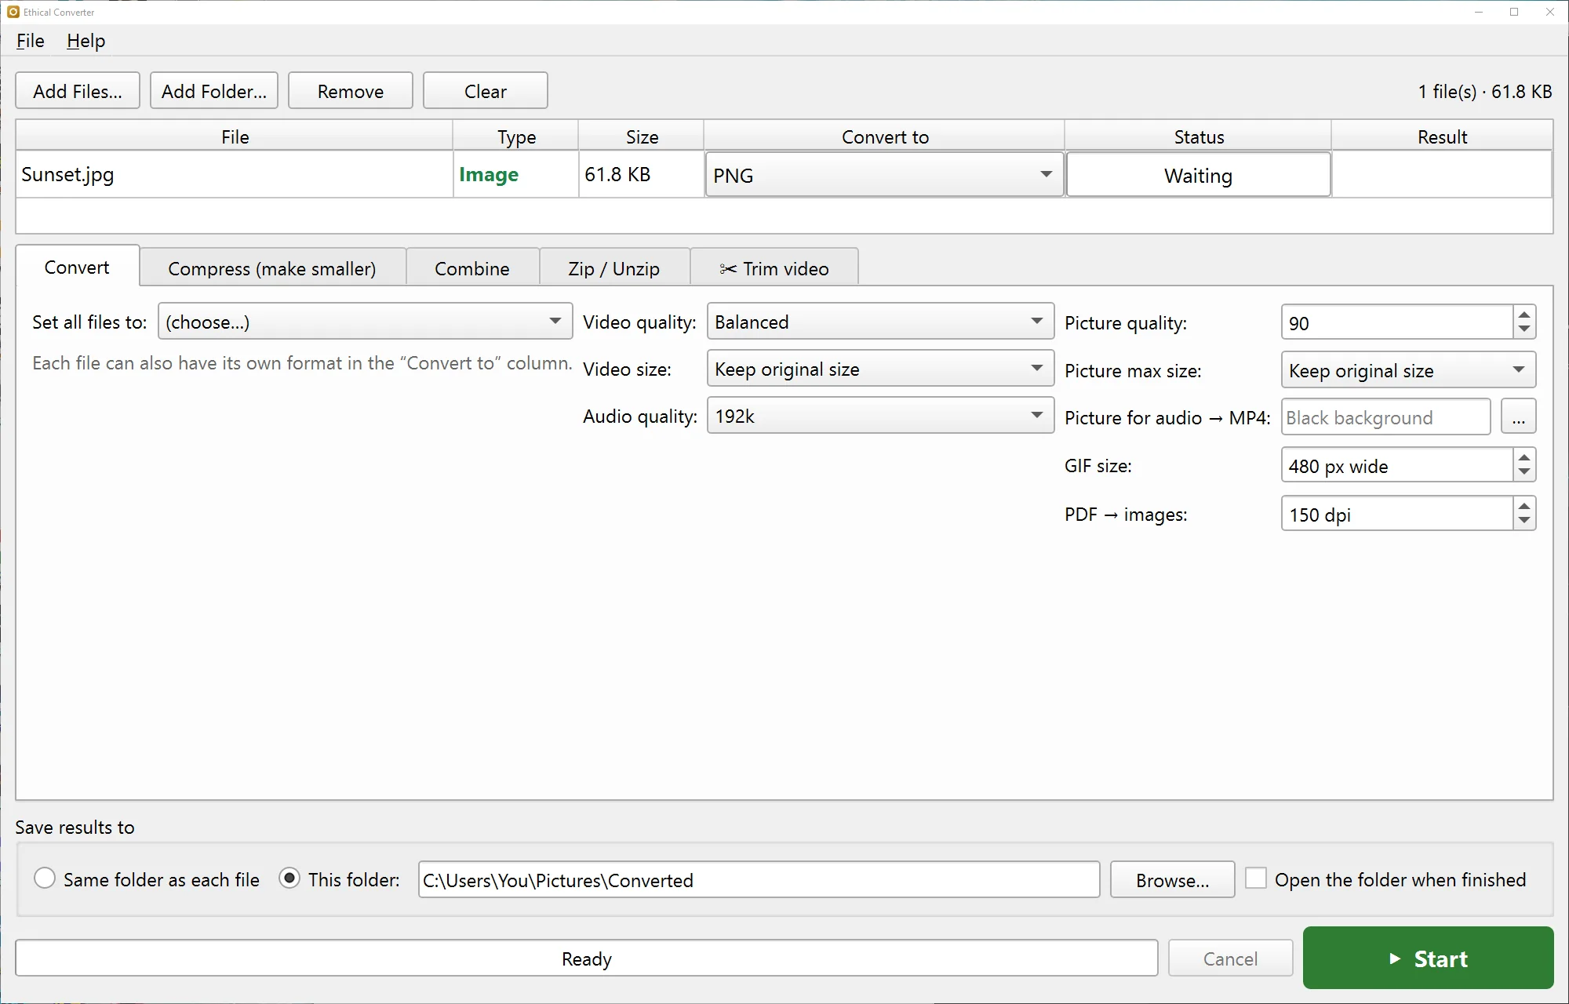Open the Convert to PNG dropdown for Sunset.jpg
This screenshot has height=1004, width=1569.
coord(884,175)
